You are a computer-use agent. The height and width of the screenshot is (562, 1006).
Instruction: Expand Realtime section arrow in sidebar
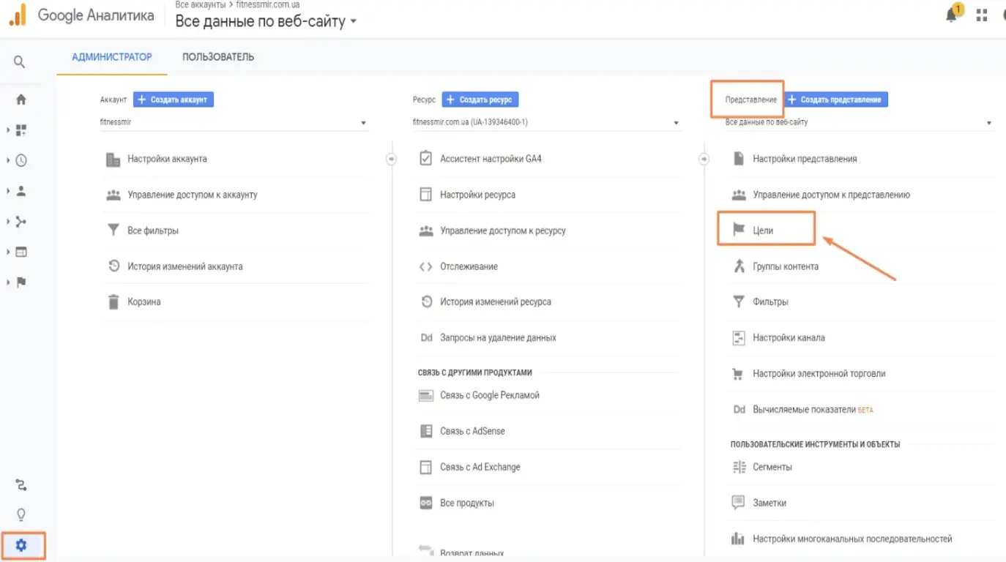[x=8, y=161]
